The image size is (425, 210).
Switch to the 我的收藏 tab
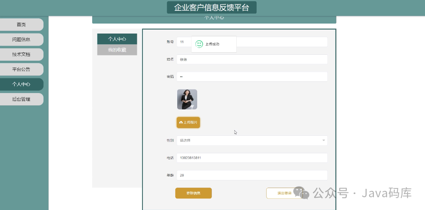click(x=117, y=50)
